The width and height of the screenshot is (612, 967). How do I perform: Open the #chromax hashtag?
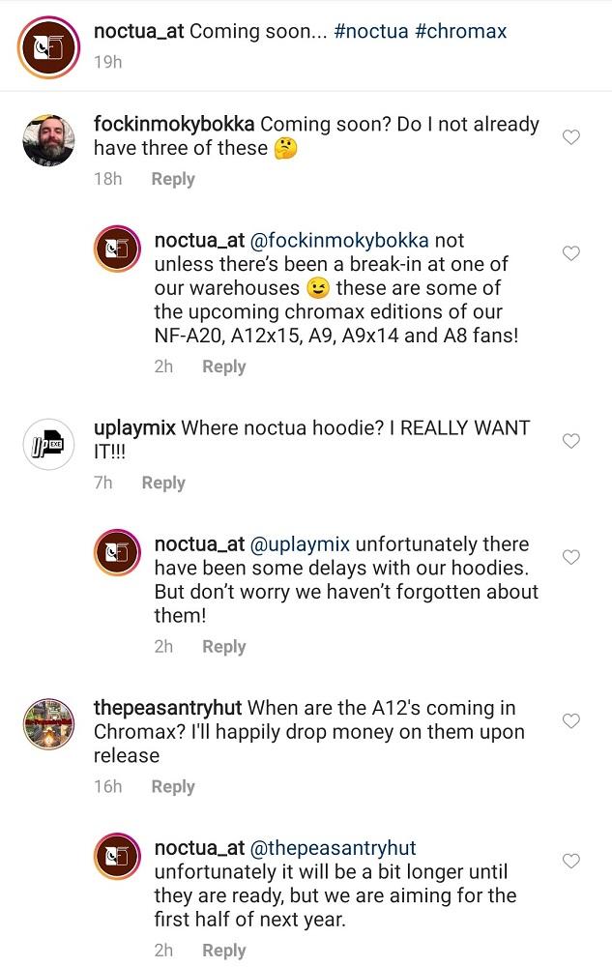coord(461,32)
